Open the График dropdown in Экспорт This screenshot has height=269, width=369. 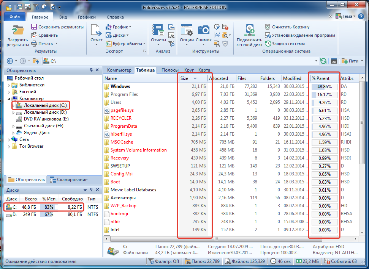[118, 27]
